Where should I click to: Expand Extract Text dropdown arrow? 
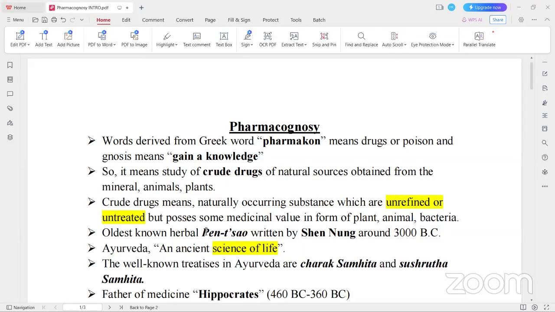coord(306,45)
